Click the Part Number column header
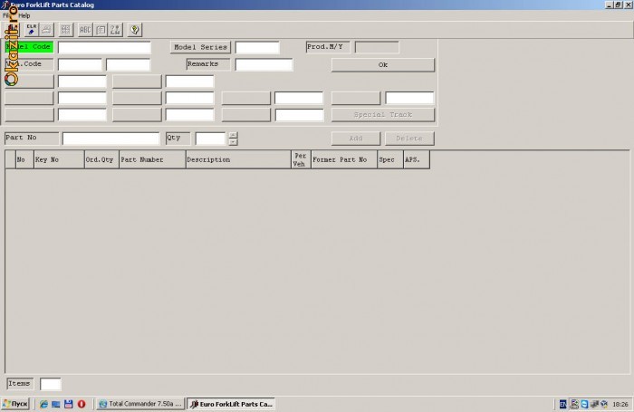634x412 pixels. tap(152, 159)
